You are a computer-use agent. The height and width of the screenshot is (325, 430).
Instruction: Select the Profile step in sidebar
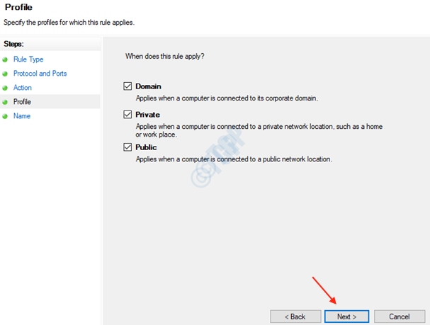pyautogui.click(x=22, y=102)
